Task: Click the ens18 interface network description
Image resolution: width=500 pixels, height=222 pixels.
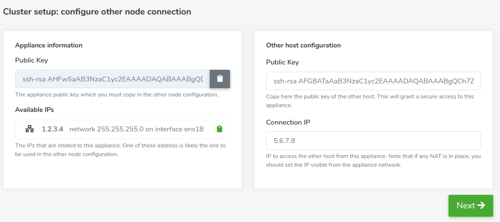Action: [136, 129]
